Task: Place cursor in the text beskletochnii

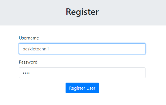Action: [x=35, y=49]
